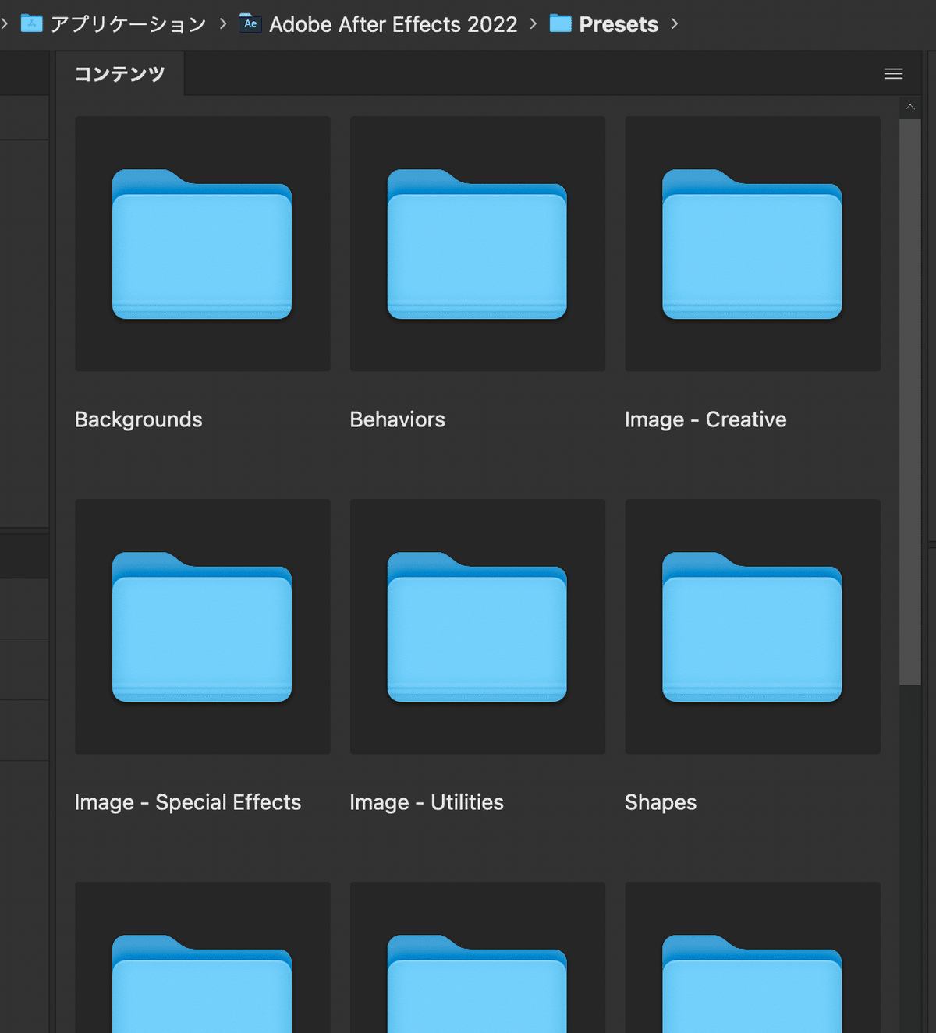Screen dimensions: 936x1033
Task: Select the Image - Special Effects name label
Action: [188, 802]
